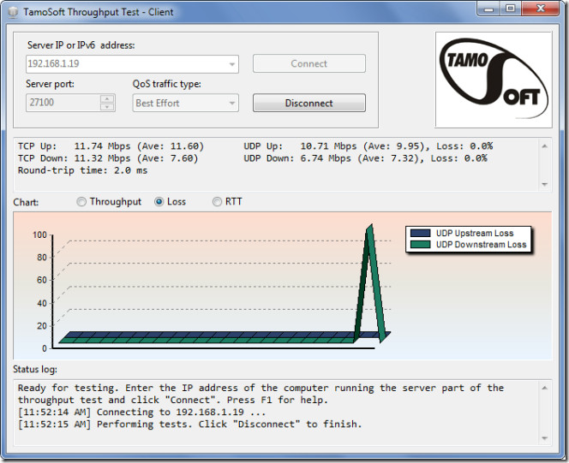Image resolution: width=569 pixels, height=463 pixels.
Task: Click the Server IP field showing 192.168.1.19
Action: [132, 64]
